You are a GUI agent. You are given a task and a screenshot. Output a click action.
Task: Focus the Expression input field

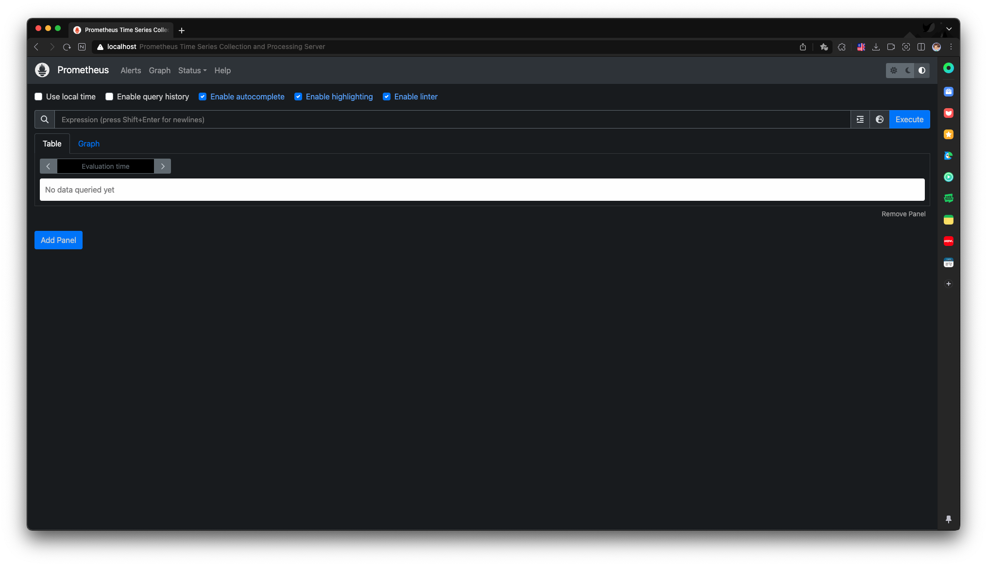pos(452,119)
